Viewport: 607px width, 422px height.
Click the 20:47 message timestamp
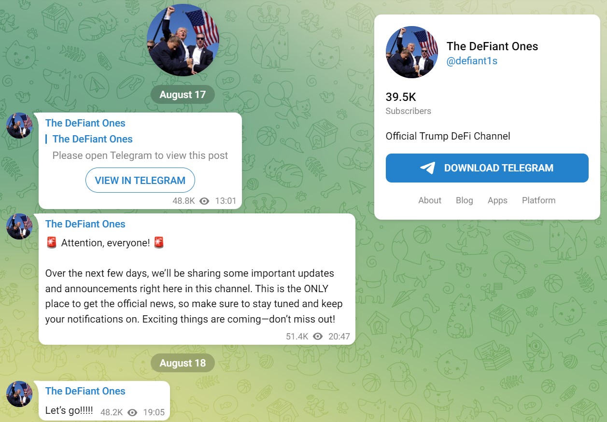[x=339, y=337]
